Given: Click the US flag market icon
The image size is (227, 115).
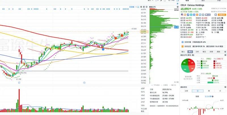Looking at the screenshot, I should pyautogui.click(x=182, y=15).
